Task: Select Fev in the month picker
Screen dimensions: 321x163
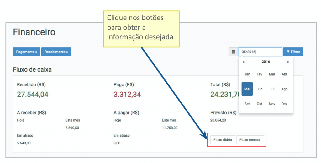Action: (x=260, y=74)
